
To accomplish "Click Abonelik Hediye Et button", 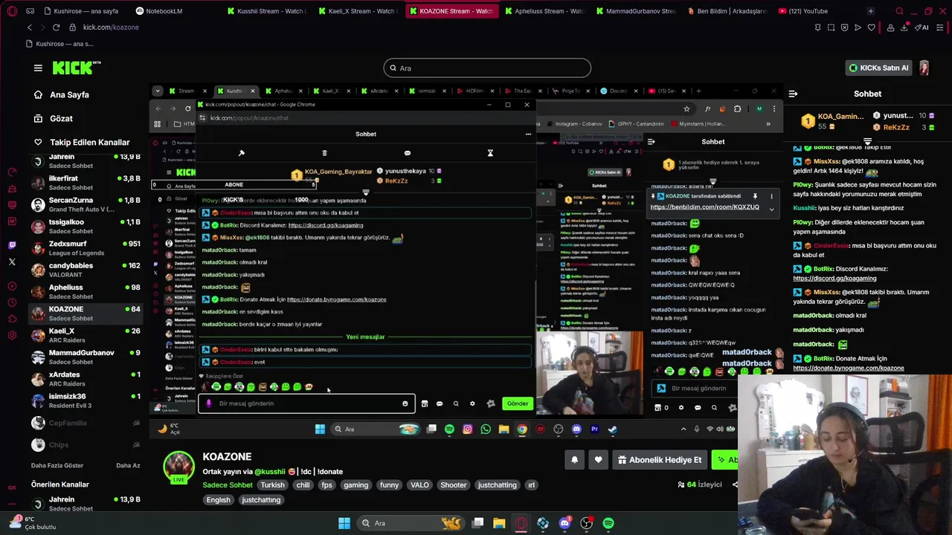I will tap(660, 460).
